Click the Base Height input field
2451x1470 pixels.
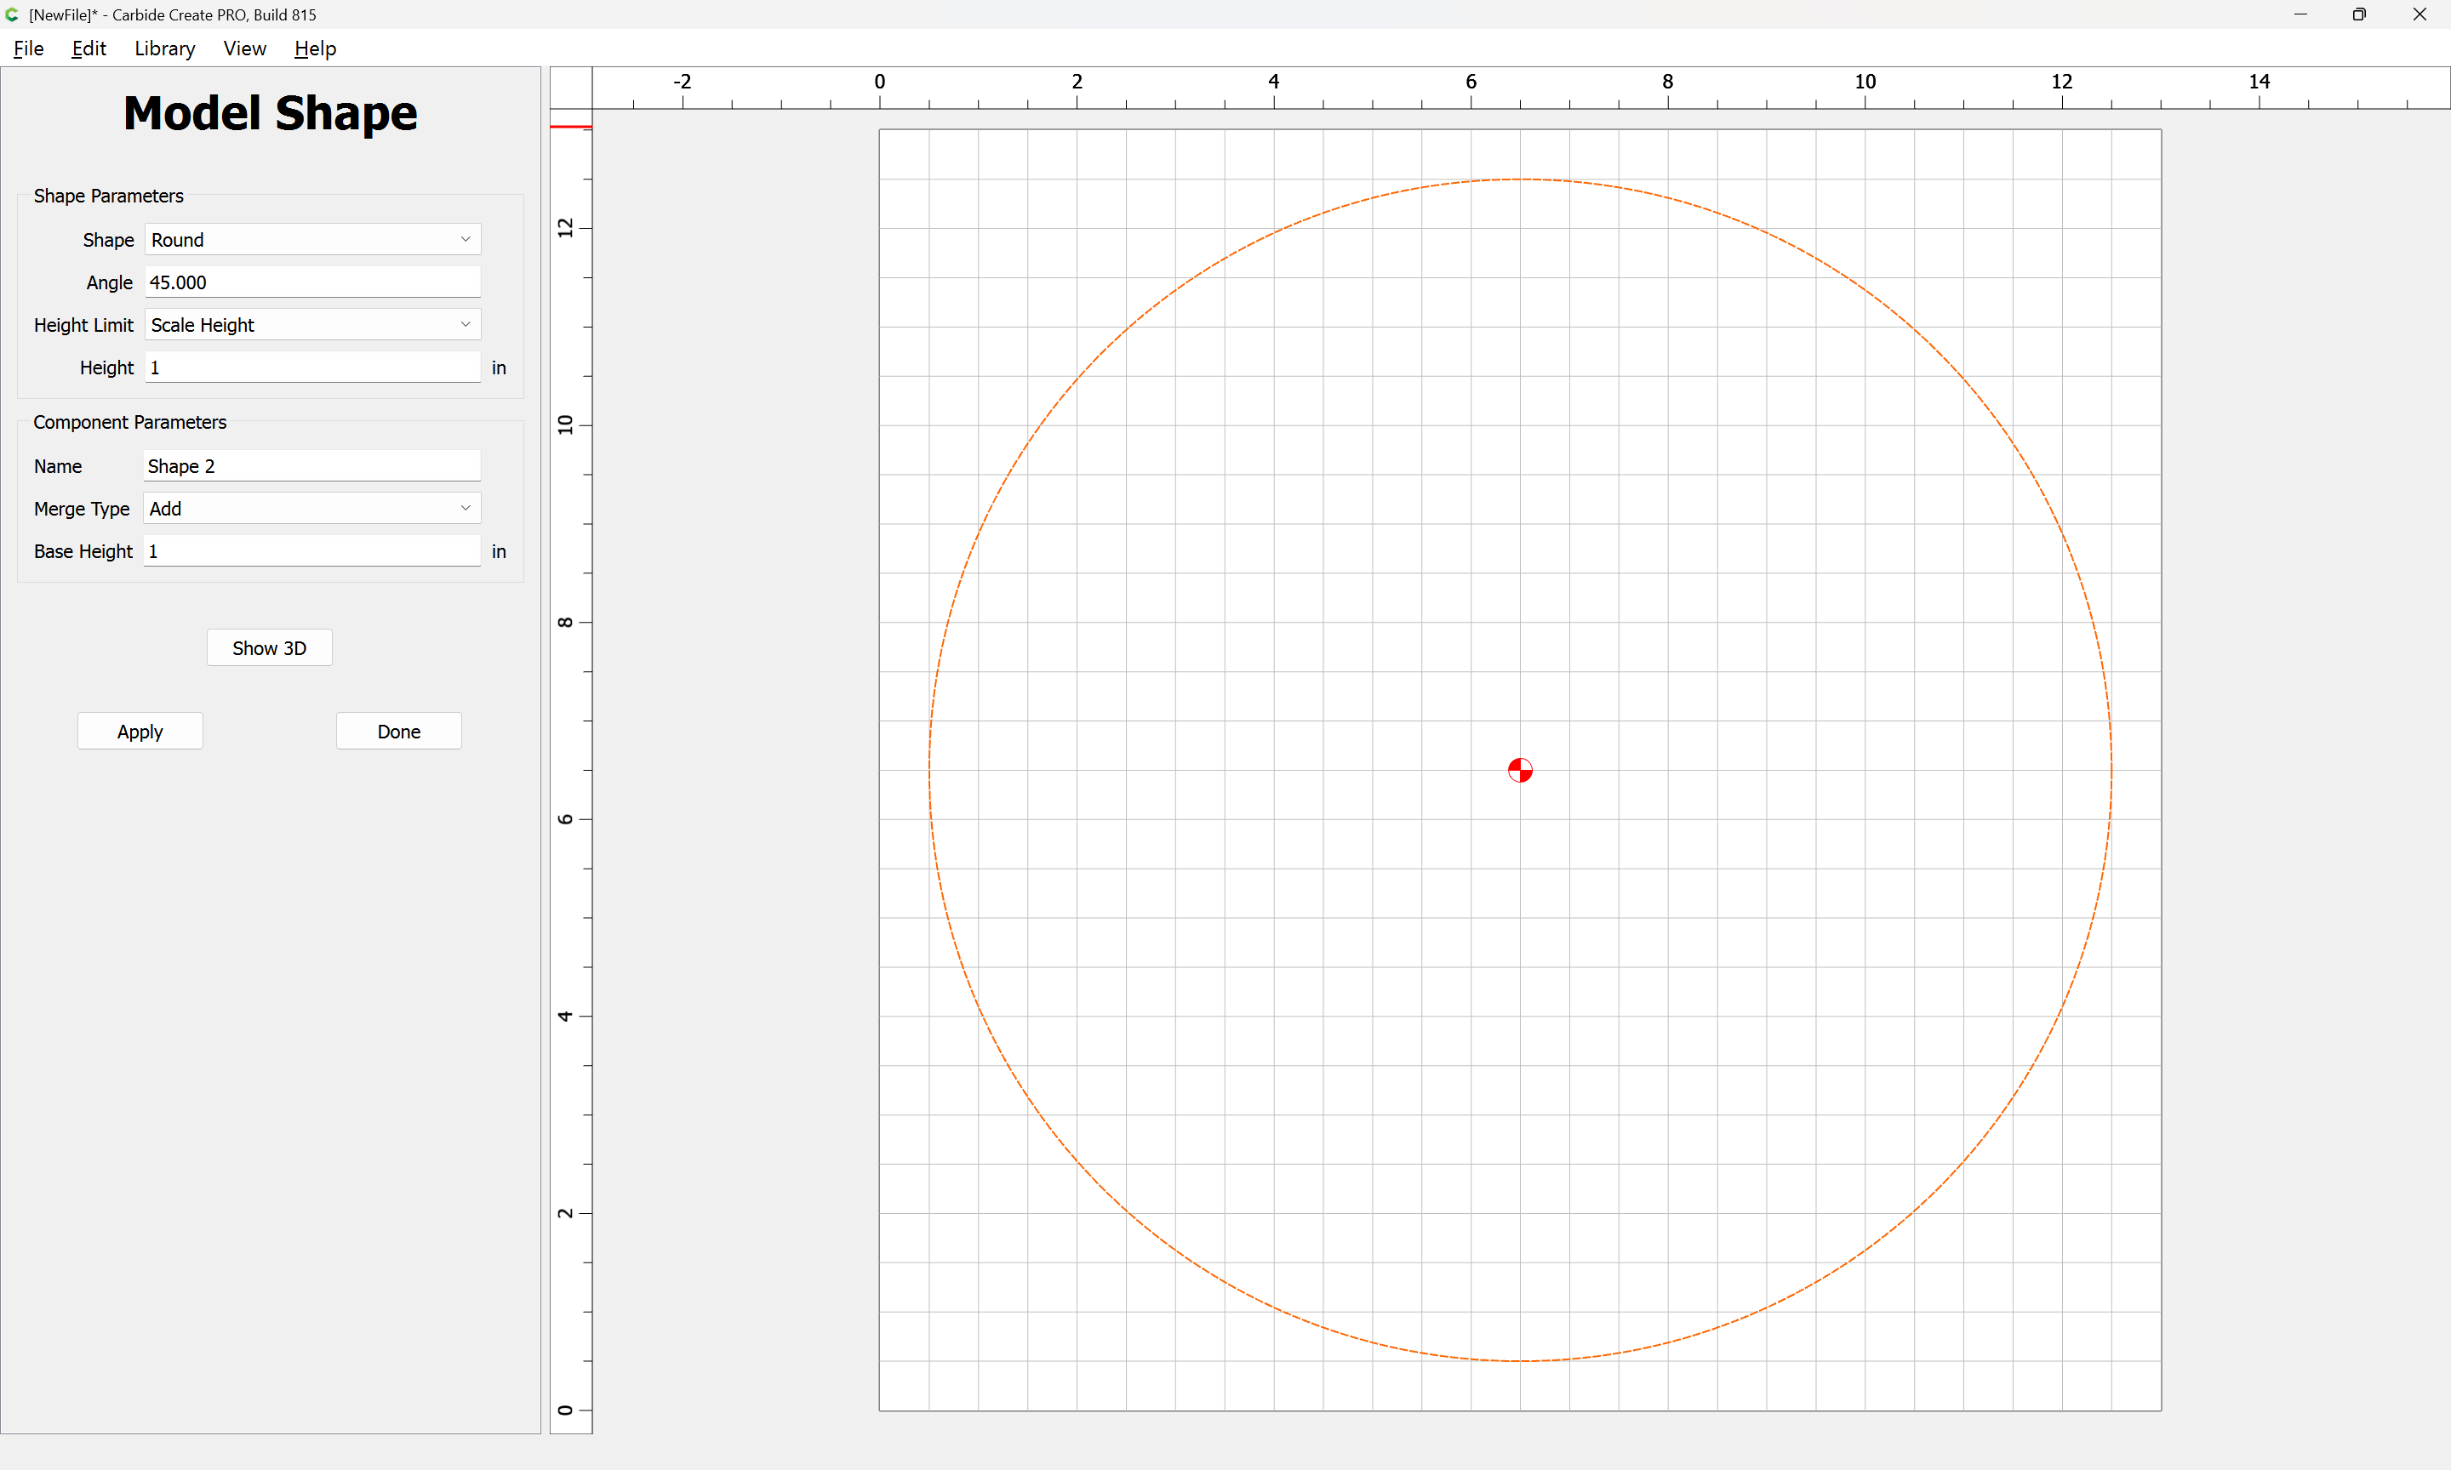click(312, 550)
